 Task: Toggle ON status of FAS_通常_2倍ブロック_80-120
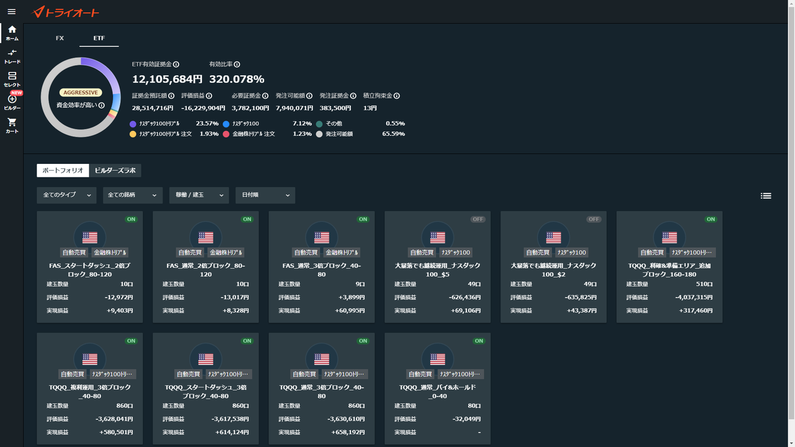coord(247,219)
